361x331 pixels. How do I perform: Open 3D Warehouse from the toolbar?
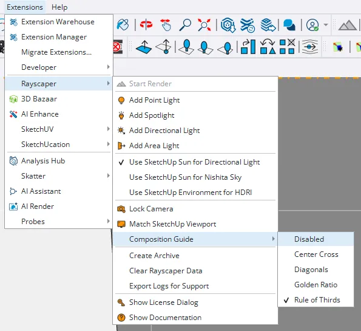click(228, 25)
